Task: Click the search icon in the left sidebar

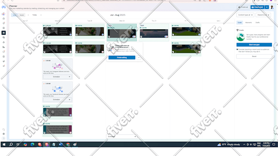Action: [4, 130]
